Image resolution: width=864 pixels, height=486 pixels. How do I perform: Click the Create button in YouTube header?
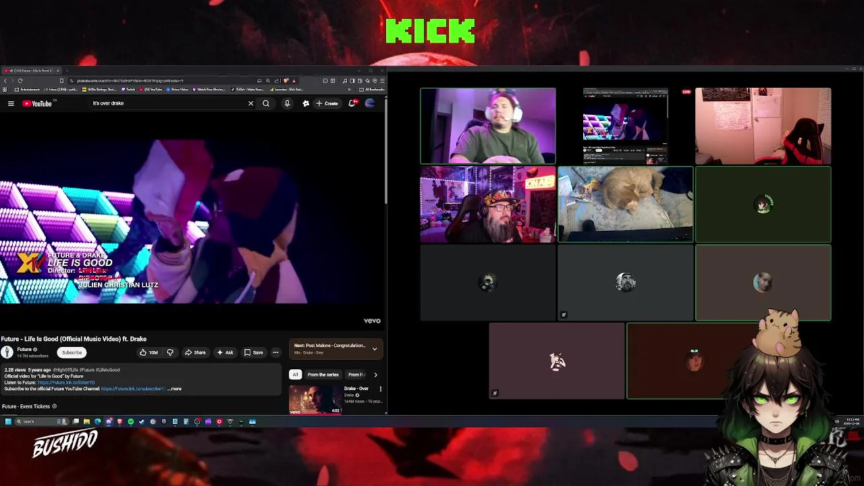[x=327, y=103]
